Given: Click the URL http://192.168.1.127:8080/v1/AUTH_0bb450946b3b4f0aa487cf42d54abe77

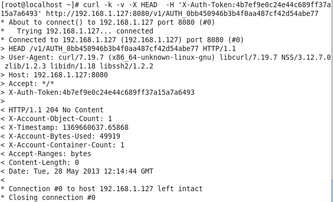Looking at the screenshot, I should click(182, 13).
